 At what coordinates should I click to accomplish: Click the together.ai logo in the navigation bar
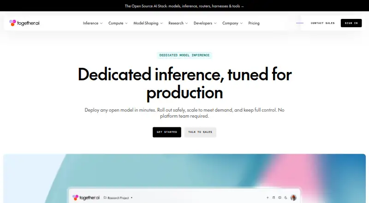(x=24, y=23)
